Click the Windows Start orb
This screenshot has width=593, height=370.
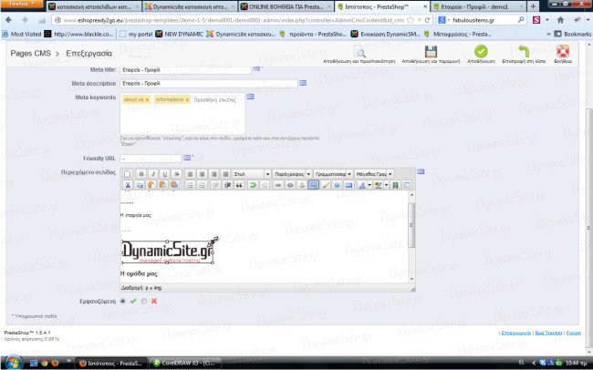click(14, 363)
